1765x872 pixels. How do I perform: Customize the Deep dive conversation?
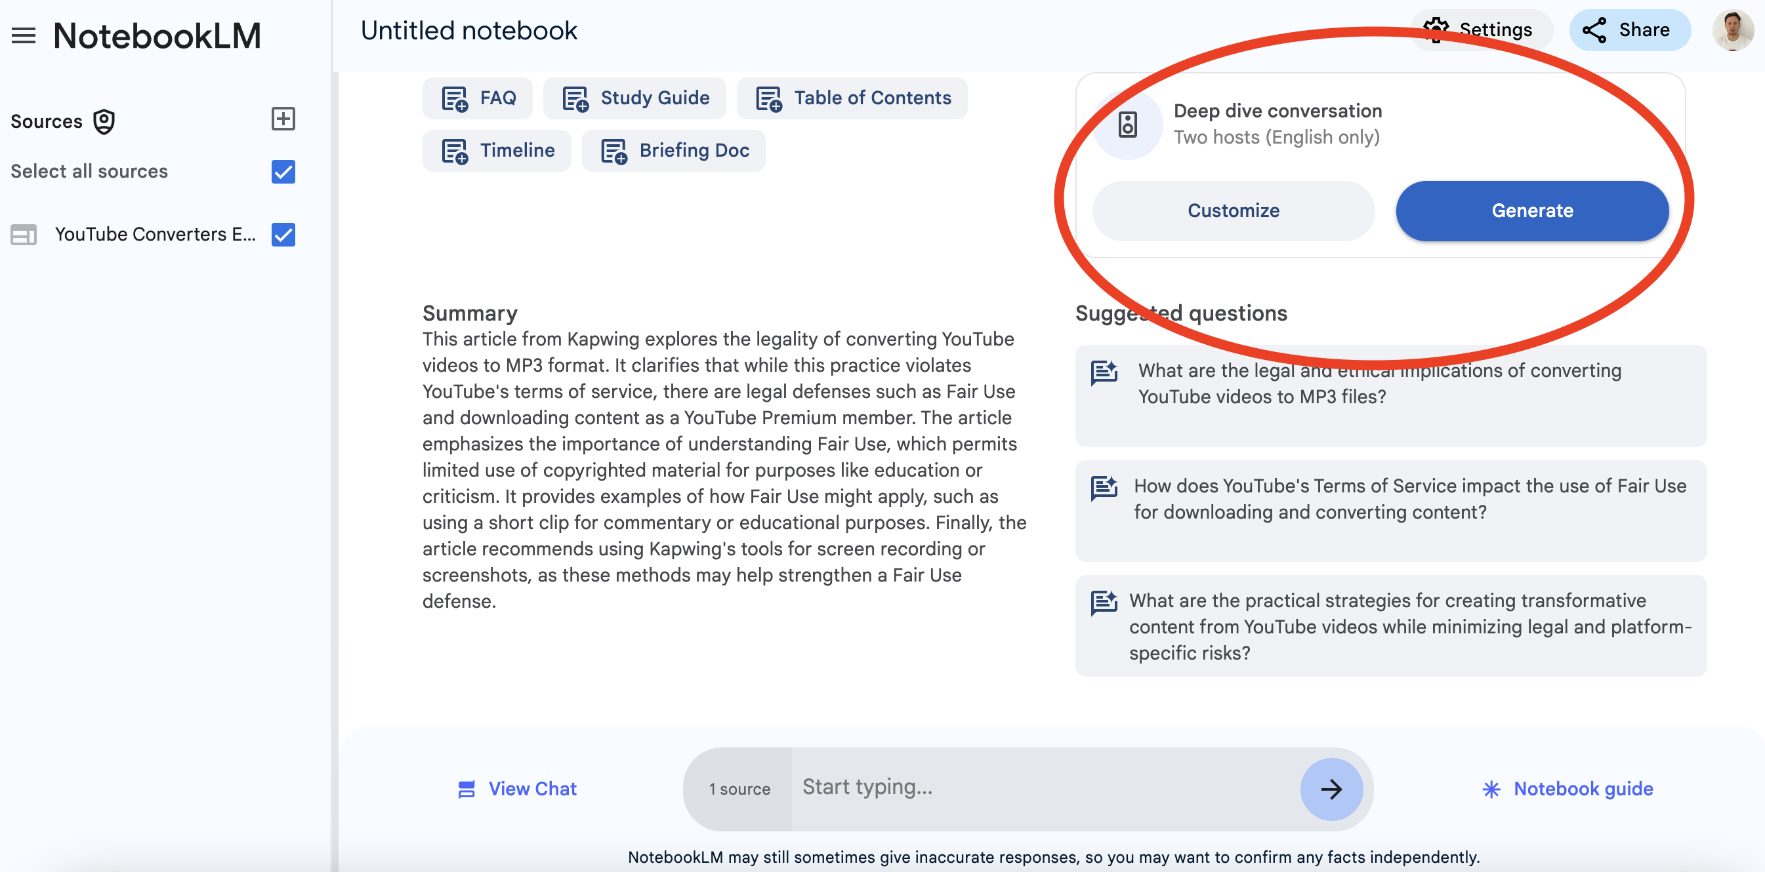click(x=1233, y=211)
